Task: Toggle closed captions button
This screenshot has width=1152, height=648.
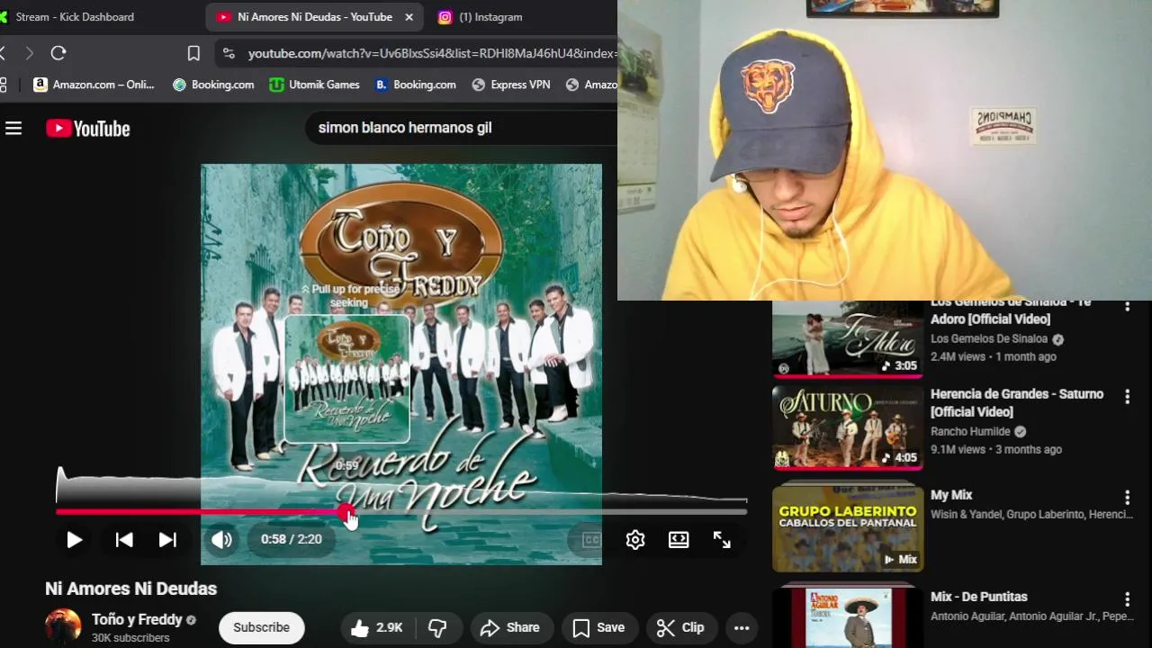Action: point(591,539)
